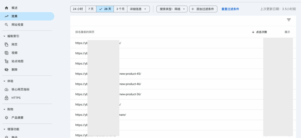
Task: Go to 删除 removals page
Action: coord(27,70)
